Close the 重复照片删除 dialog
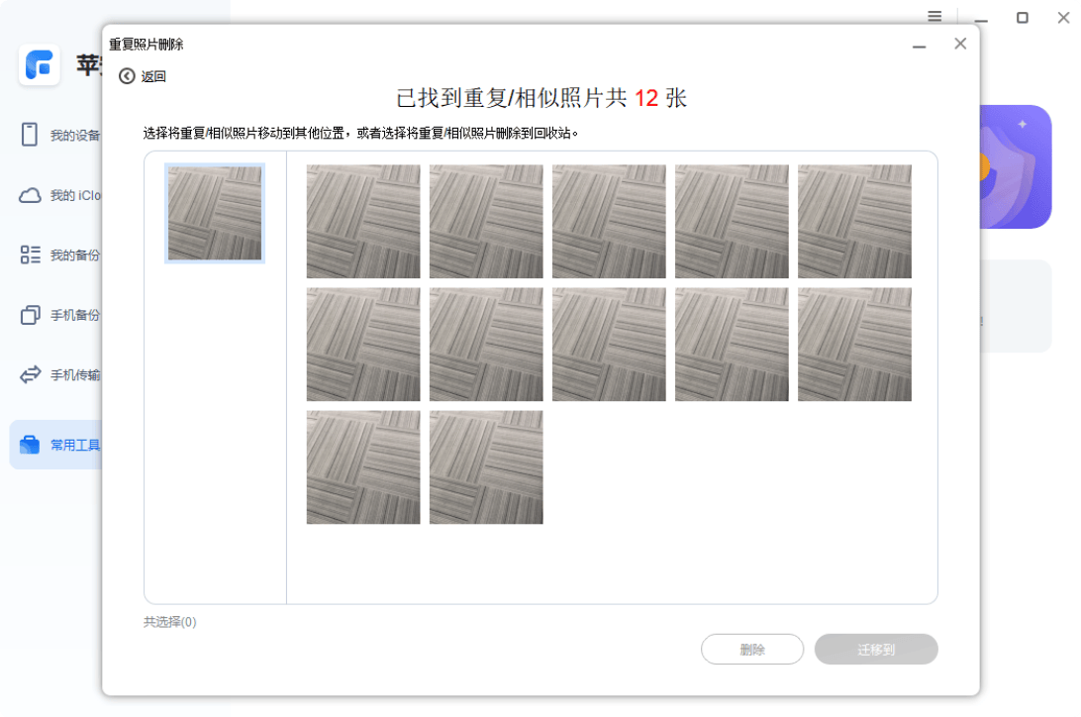Screen dimensions: 1081x717 [x=959, y=44]
